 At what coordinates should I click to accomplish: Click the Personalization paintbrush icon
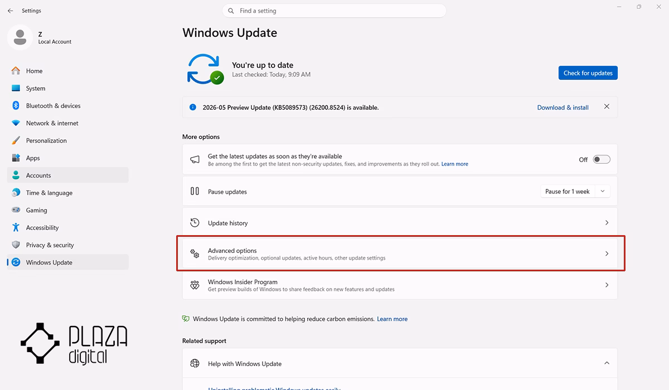coord(16,140)
